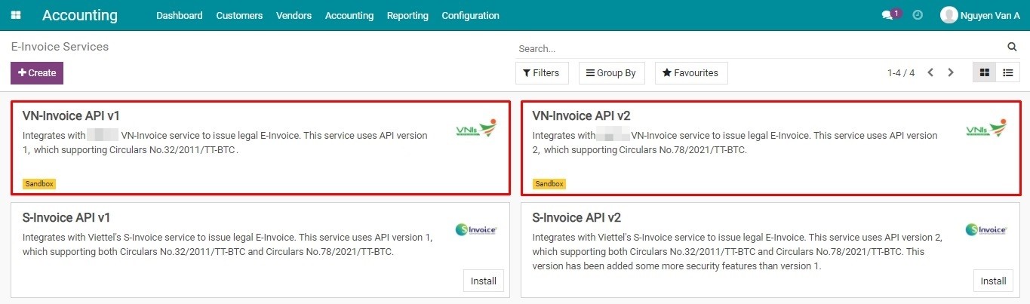
Task: Click the E-Invoice Services breadcrumb
Action: pyautogui.click(x=60, y=47)
